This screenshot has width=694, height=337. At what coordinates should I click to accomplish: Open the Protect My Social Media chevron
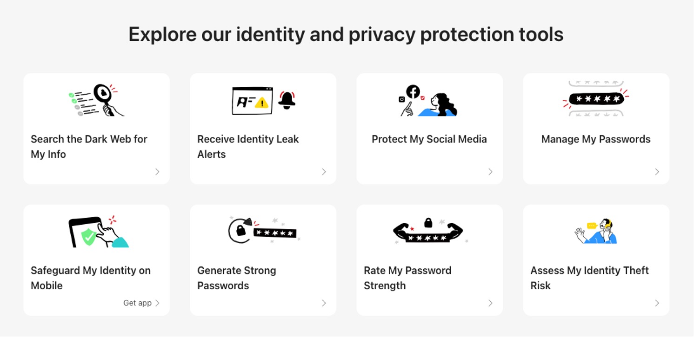(x=490, y=172)
